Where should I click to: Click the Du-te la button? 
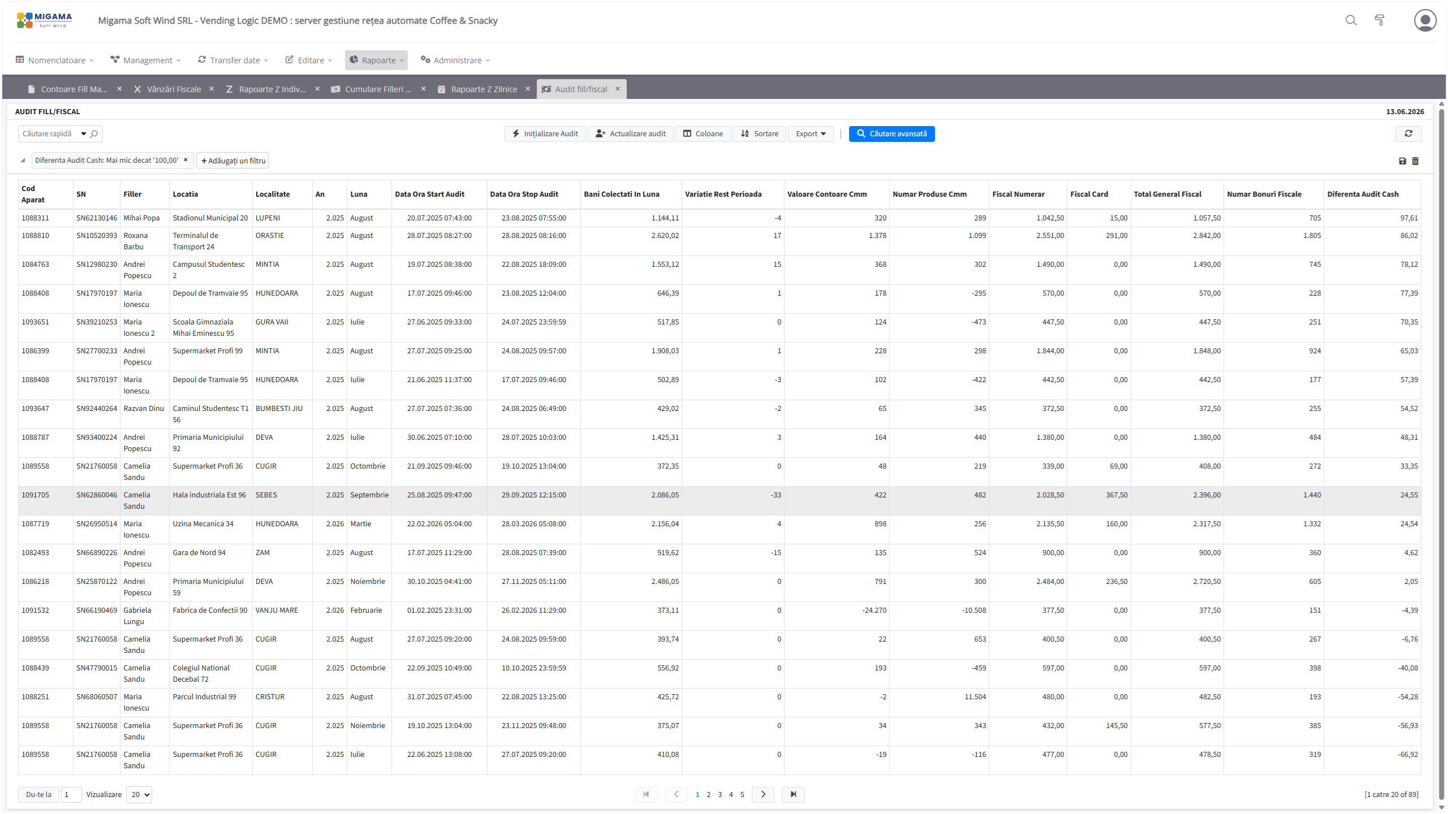38,794
